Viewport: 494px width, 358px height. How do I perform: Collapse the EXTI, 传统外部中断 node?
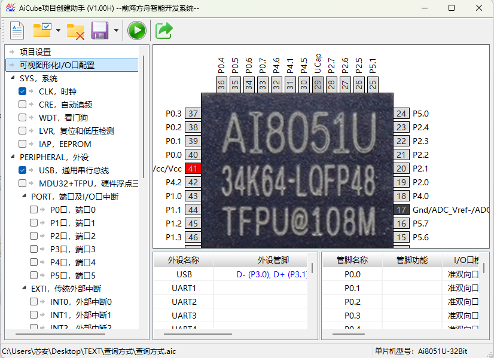click(x=24, y=288)
